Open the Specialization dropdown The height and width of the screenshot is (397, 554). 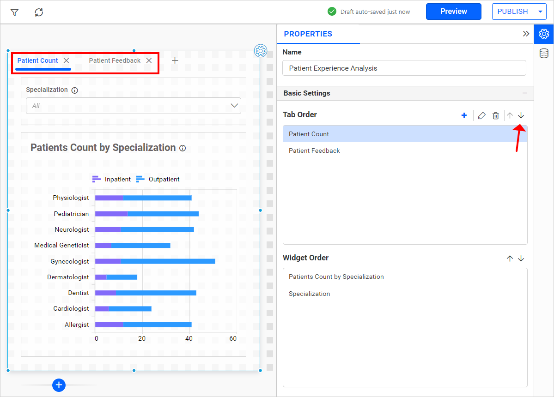pyautogui.click(x=134, y=106)
